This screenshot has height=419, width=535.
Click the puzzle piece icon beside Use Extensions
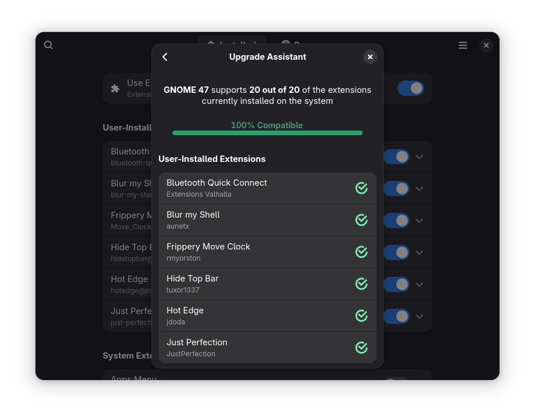[115, 88]
